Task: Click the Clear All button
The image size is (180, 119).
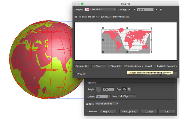Action: pyautogui.click(x=115, y=66)
